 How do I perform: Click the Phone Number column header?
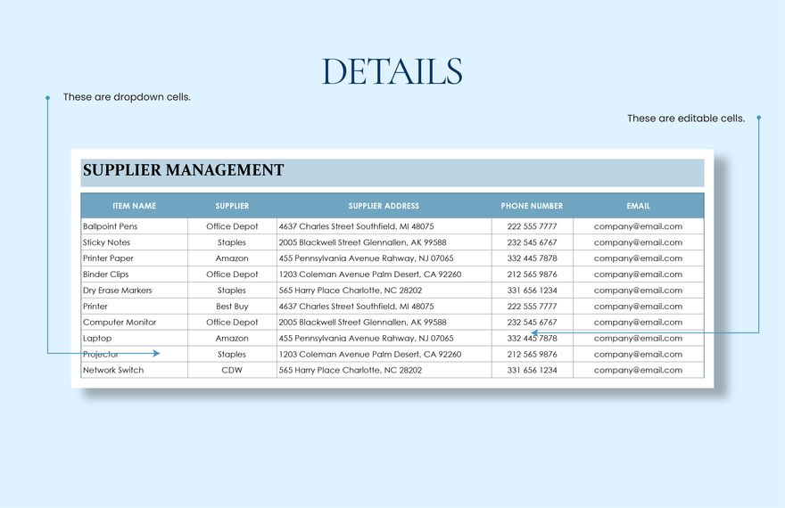pos(532,206)
